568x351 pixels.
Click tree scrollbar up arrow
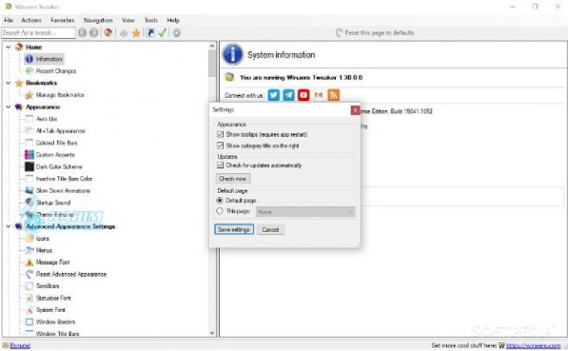pos(212,46)
